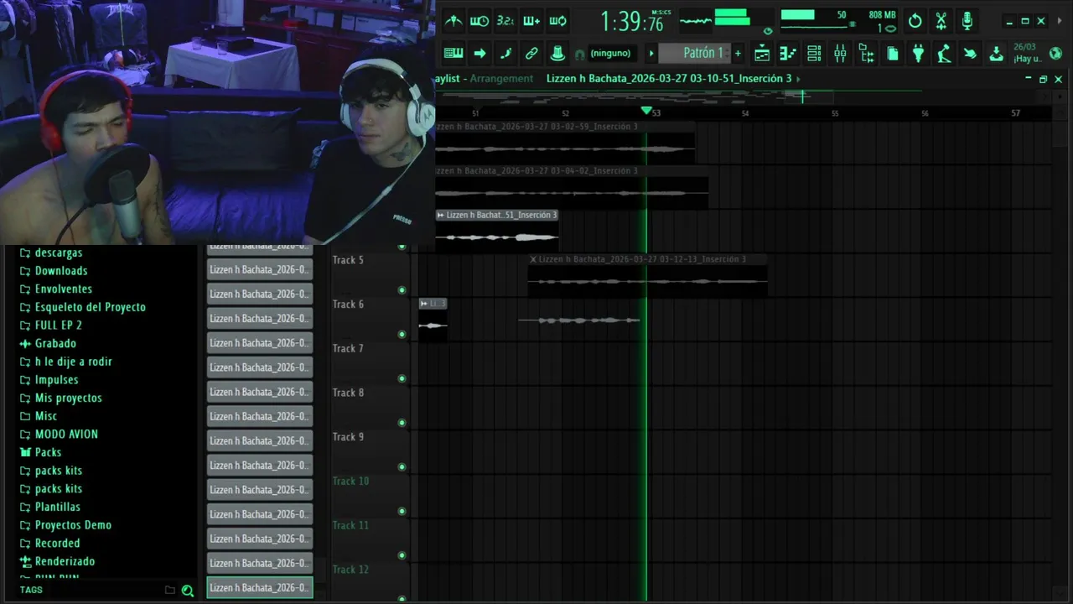Image resolution: width=1073 pixels, height=604 pixels.
Task: Toggle the Browser view icon
Action: pyautogui.click(x=867, y=54)
